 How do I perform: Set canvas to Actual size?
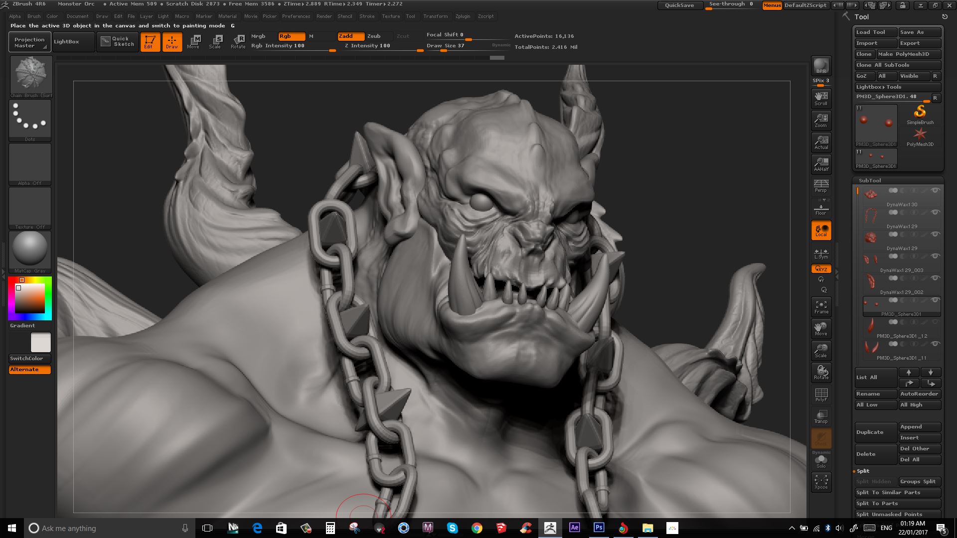pyautogui.click(x=821, y=142)
